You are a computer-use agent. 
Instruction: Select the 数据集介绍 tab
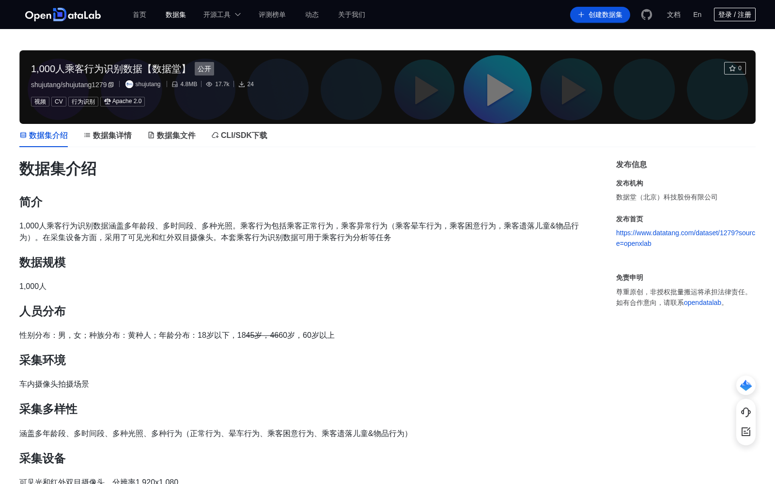pos(44,136)
